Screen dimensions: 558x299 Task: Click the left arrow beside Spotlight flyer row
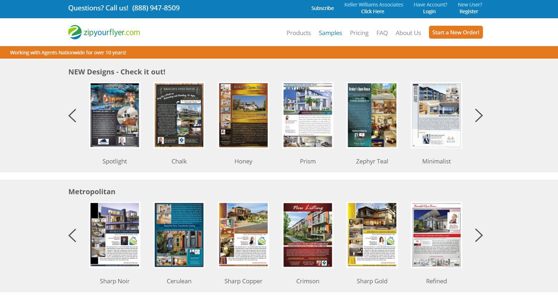73,115
